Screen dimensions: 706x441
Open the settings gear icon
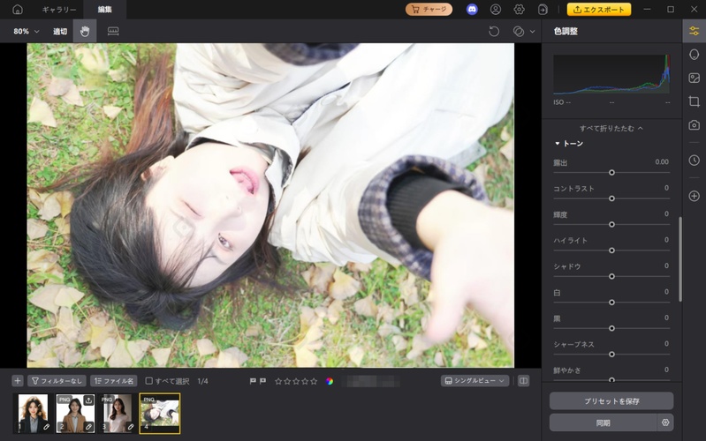click(x=520, y=10)
